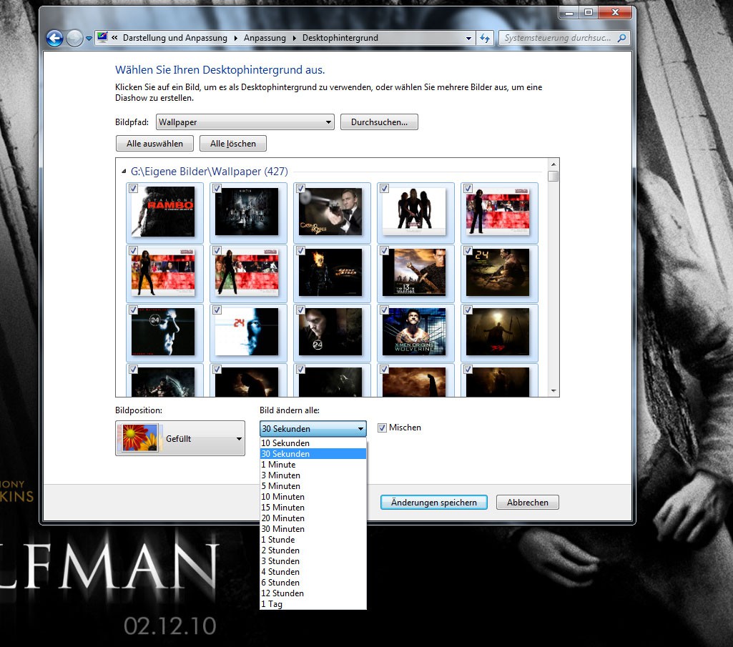Image resolution: width=733 pixels, height=647 pixels.
Task: Click the refresh icon beside address bar
Action: [486, 38]
